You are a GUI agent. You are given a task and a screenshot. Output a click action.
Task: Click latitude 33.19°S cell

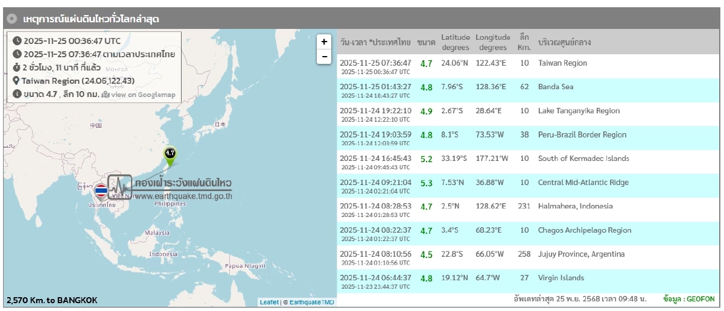click(x=456, y=159)
